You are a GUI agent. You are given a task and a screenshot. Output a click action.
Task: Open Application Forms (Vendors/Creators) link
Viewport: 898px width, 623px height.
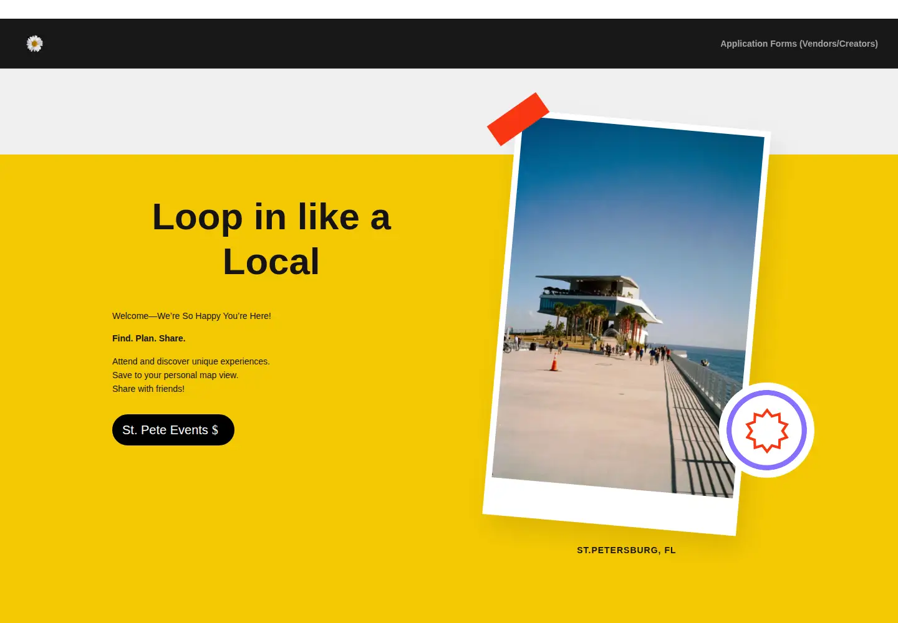point(799,44)
